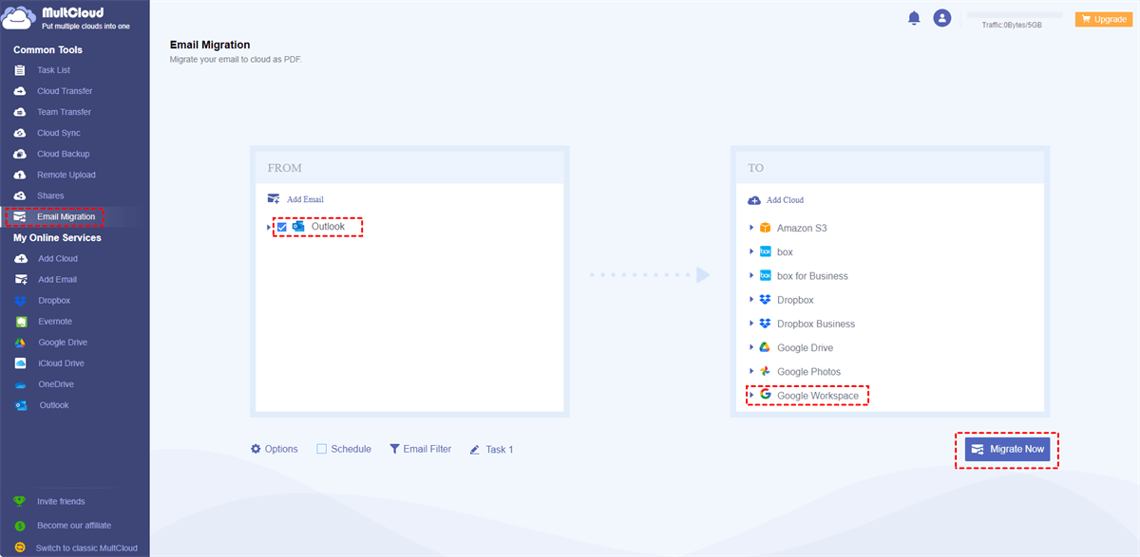Click the Migrate Now button
This screenshot has width=1140, height=557.
click(x=1007, y=449)
